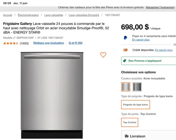Expand the Livraison section
Viewport: 176px width, 140px height.
click(x=148, y=135)
